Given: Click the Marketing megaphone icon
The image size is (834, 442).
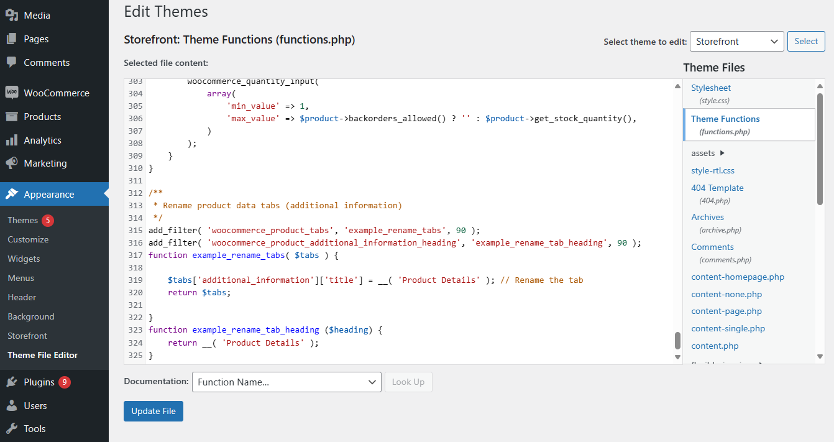Looking at the screenshot, I should click(x=12, y=163).
